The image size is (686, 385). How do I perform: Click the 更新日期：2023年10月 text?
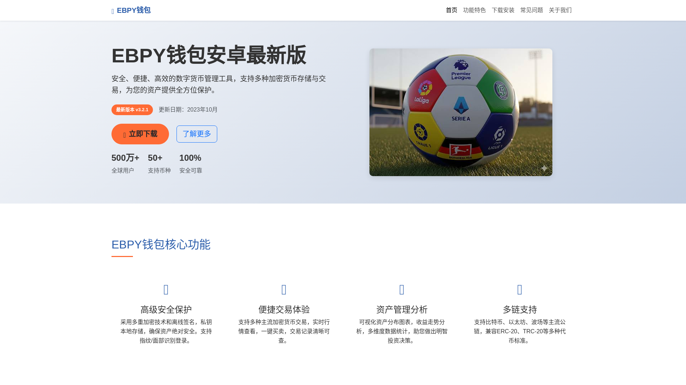[188, 110]
